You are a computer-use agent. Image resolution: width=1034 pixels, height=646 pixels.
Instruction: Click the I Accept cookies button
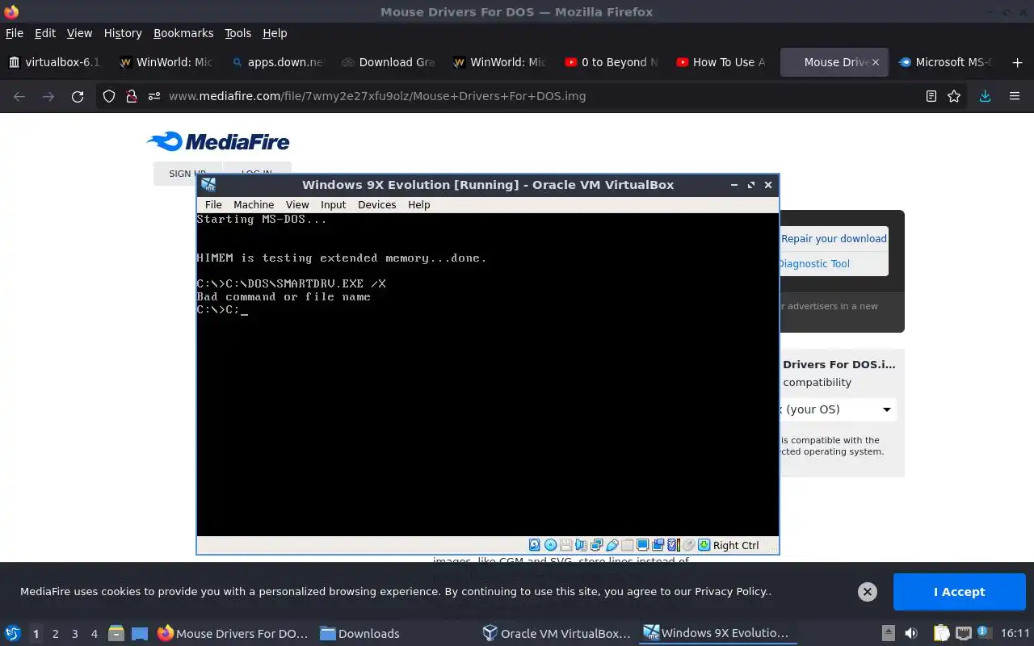coord(959,592)
